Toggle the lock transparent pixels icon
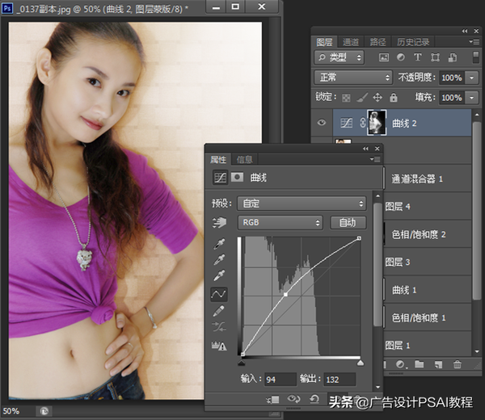 pyautogui.click(x=347, y=98)
